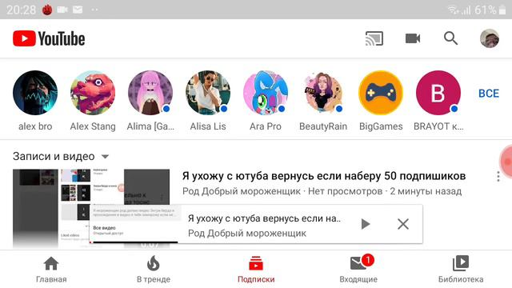The width and height of the screenshot is (512, 288).
Task: Open the Библиотека library tab
Action: 461,270
